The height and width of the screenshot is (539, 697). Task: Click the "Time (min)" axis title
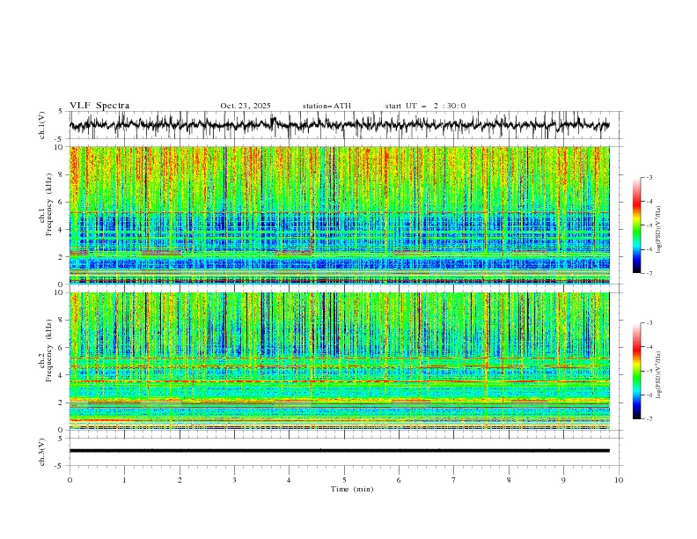coord(352,489)
